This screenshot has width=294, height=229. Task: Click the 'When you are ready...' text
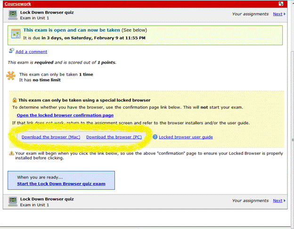40,178
